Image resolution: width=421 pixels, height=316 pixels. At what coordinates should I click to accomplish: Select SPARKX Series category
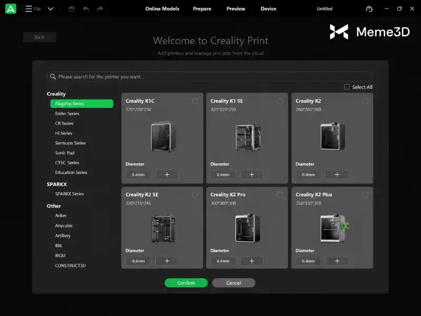tap(69, 194)
